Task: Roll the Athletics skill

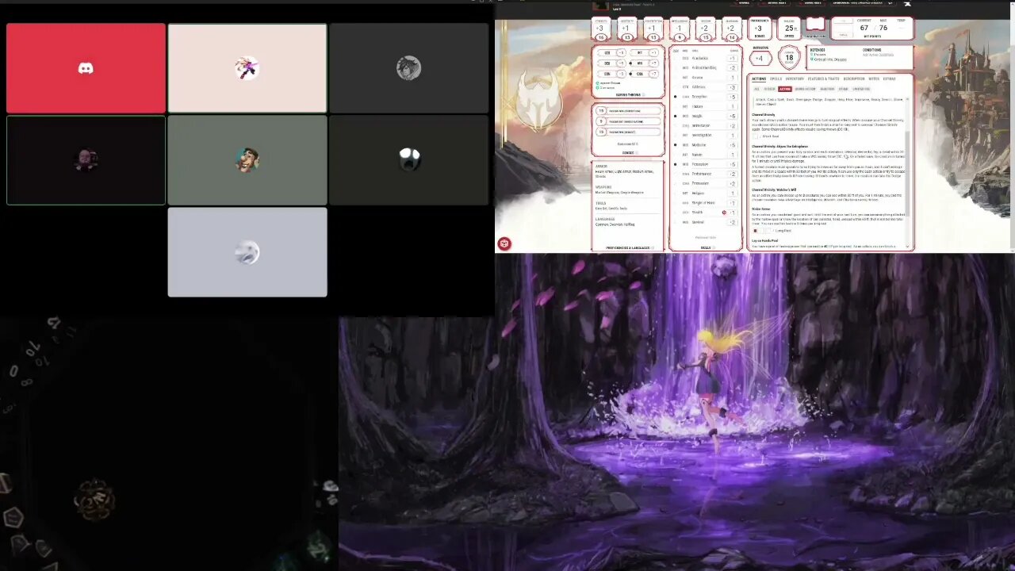Action: point(707,87)
